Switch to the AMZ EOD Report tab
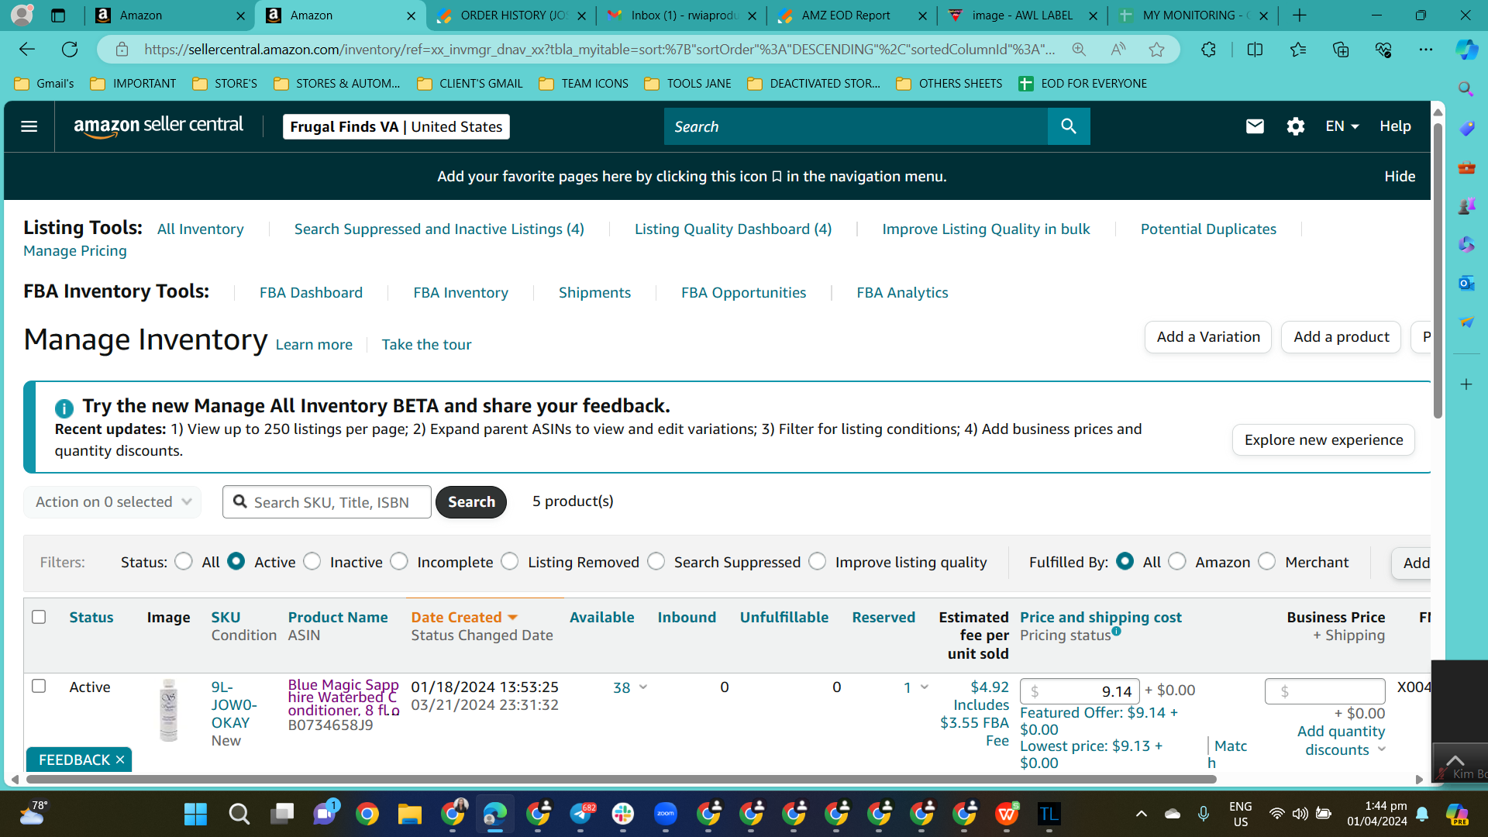 (x=851, y=15)
